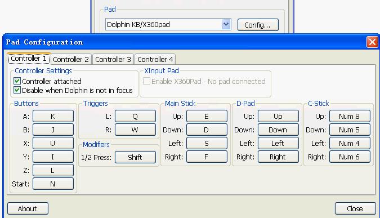Uncheck the Controller attached checkbox
This screenshot has width=380, height=218.
[x=17, y=81]
